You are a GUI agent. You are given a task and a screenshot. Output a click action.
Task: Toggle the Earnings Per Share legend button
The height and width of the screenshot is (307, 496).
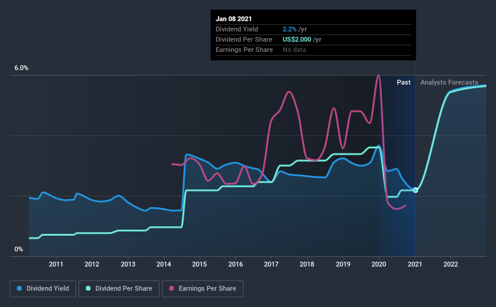click(x=203, y=289)
